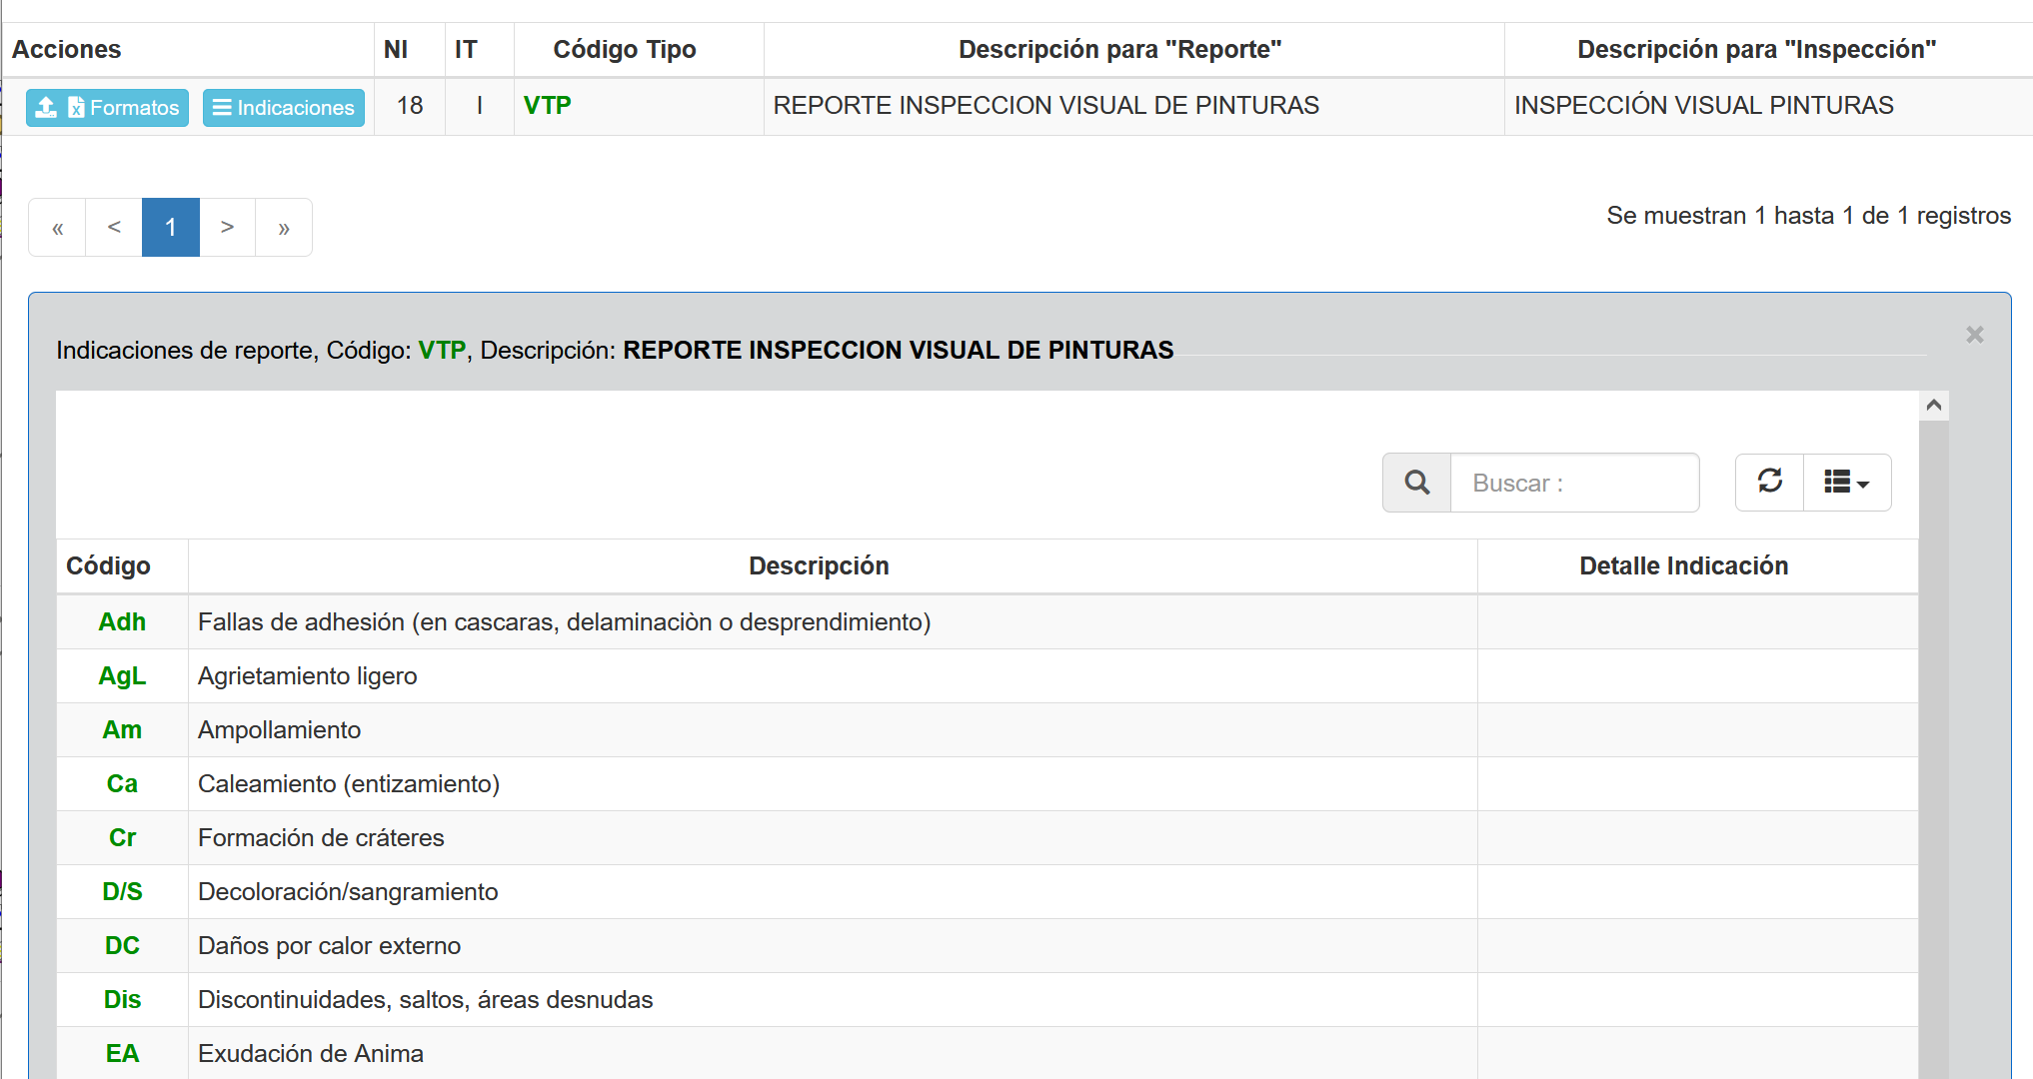Click the Formatos upload button
2033x1079 pixels.
[x=107, y=107]
